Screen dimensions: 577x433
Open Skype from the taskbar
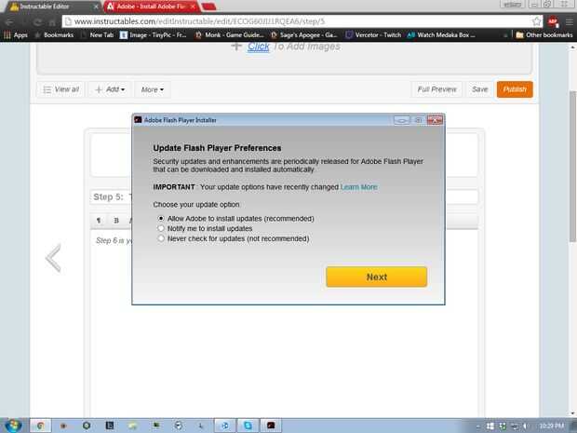248,426
